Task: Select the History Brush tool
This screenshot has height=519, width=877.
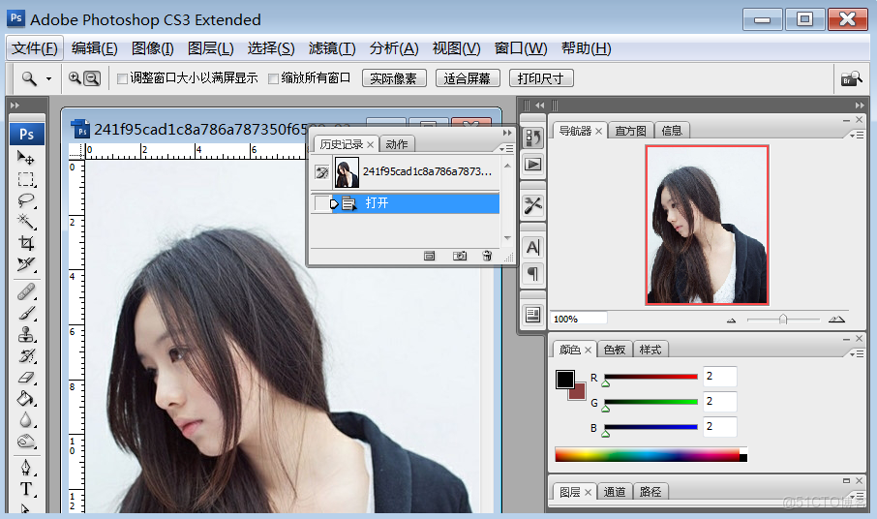Action: point(26,355)
